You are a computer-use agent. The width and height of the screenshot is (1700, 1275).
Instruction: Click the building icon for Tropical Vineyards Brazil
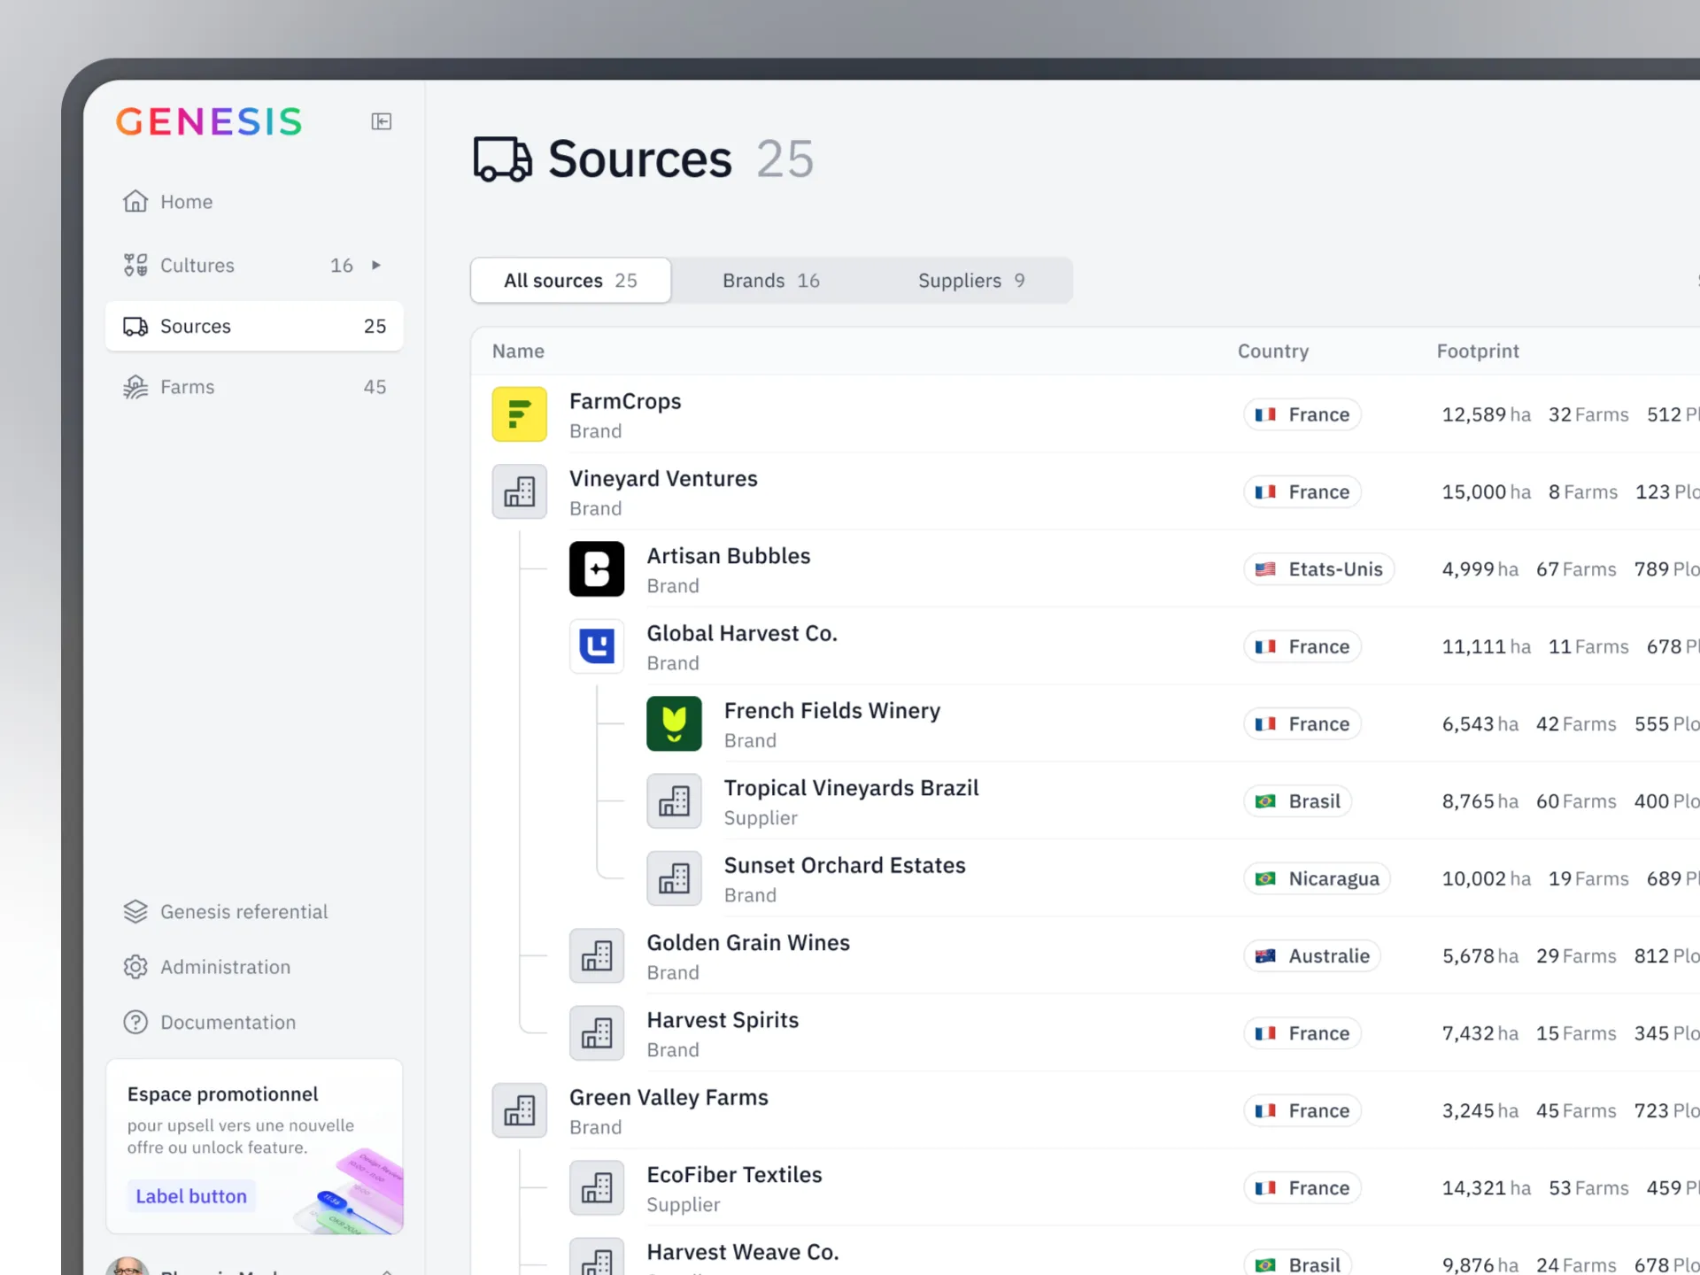coord(674,800)
